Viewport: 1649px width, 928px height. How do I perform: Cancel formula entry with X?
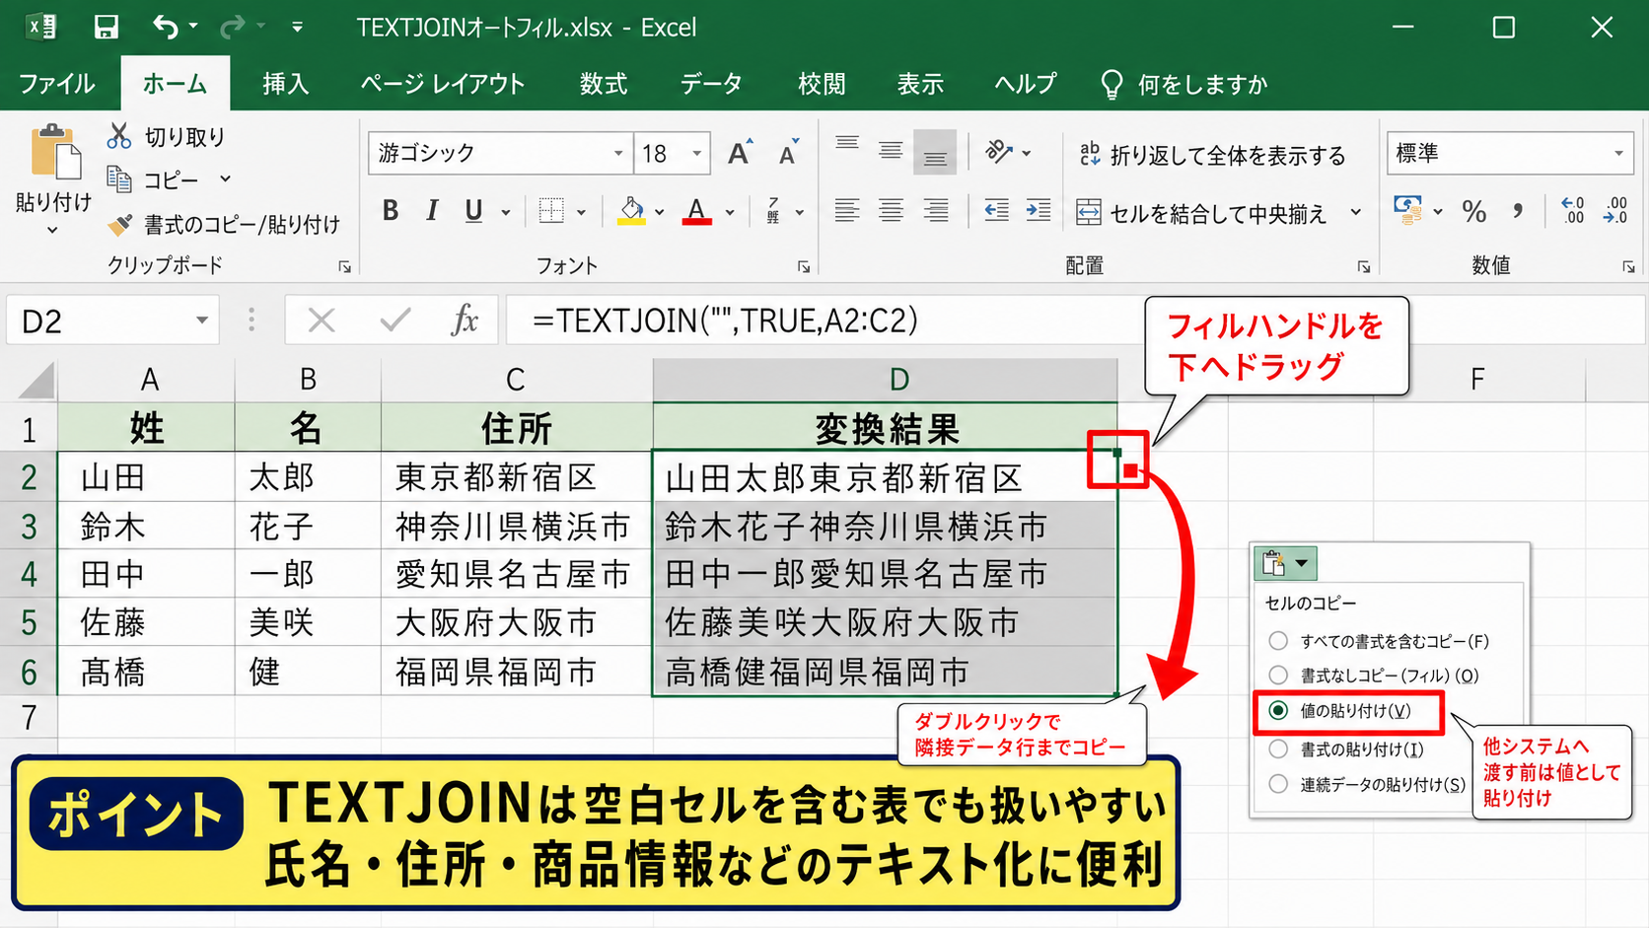pyautogui.click(x=321, y=321)
